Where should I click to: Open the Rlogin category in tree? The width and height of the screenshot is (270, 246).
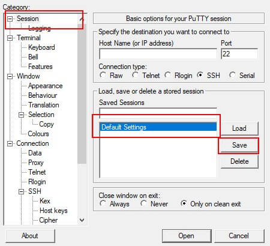coord(37,182)
